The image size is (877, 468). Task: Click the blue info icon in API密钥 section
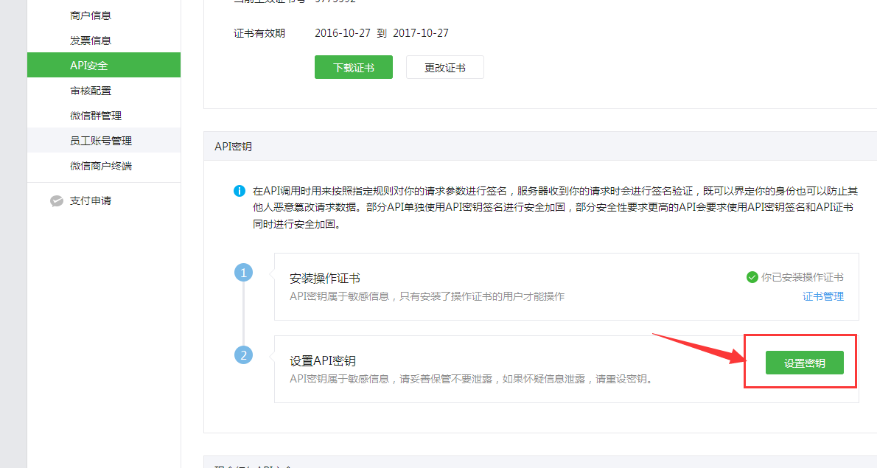(x=240, y=191)
